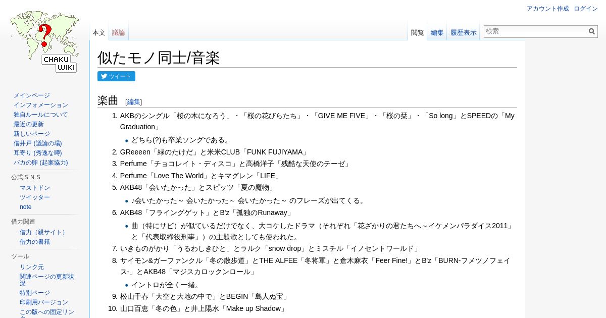Open 借井戸 (議論の場) link
This screenshot has width=606, height=318.
coord(38,143)
